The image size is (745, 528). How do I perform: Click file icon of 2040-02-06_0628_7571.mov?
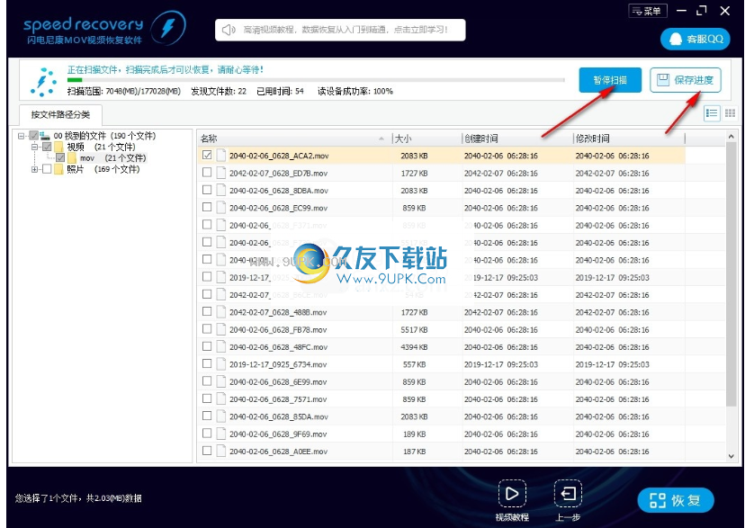(x=221, y=398)
